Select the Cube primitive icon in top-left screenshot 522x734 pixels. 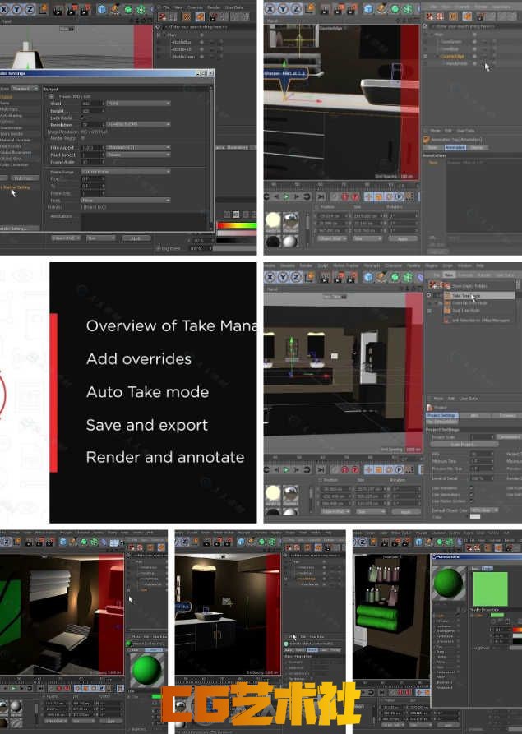(102, 9)
